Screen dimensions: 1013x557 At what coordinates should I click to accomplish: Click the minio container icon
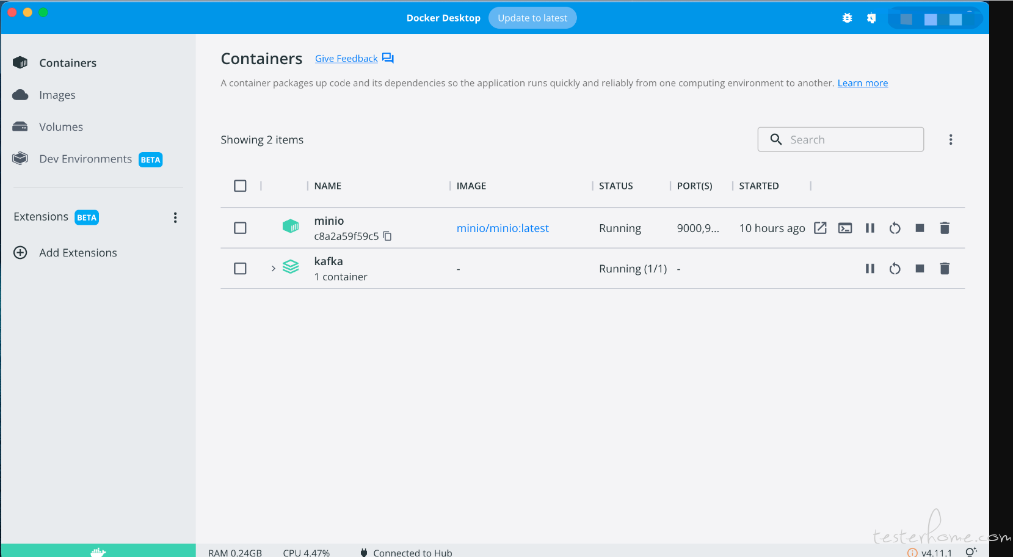point(291,227)
